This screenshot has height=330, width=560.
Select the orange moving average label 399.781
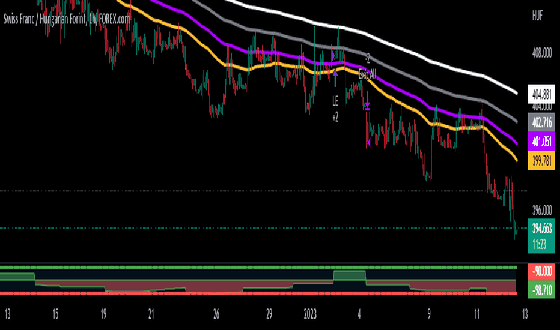pyautogui.click(x=541, y=160)
